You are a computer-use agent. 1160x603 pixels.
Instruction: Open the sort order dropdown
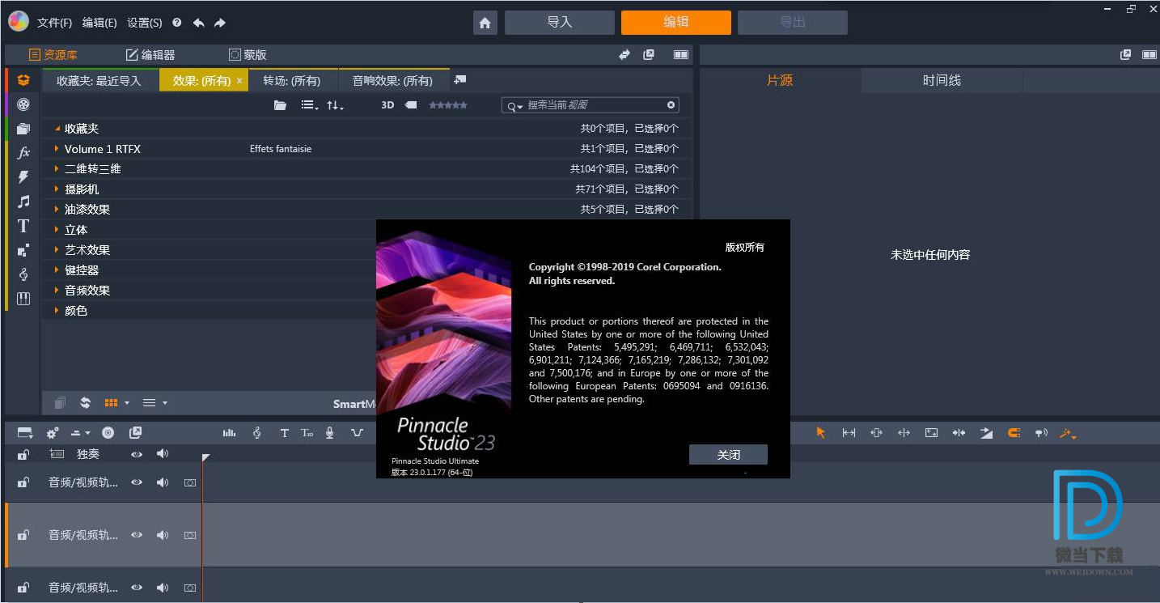[335, 105]
